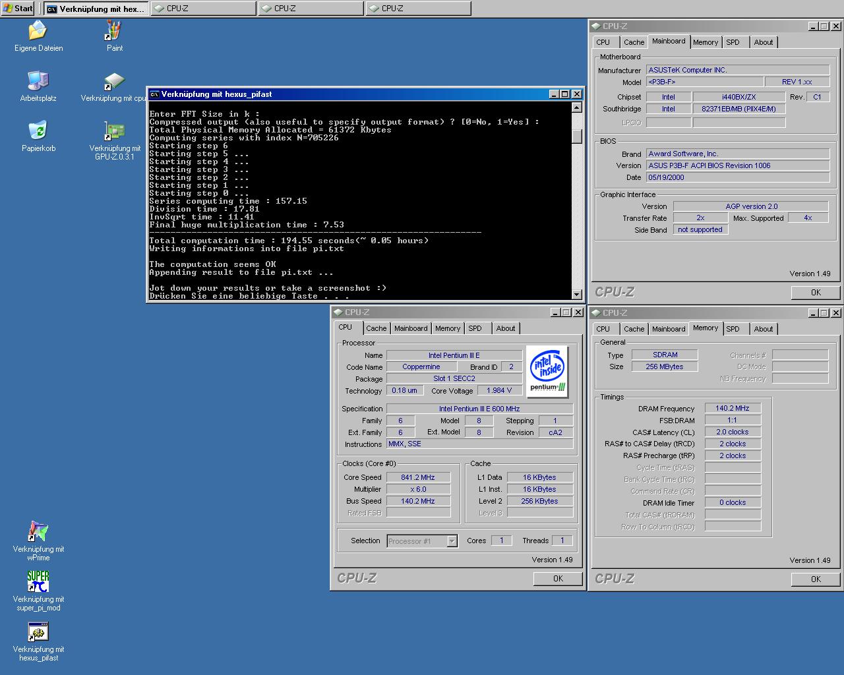Select Cache tab in Mainboard CPU-Z window
This screenshot has height=675, width=844.
[x=634, y=42]
